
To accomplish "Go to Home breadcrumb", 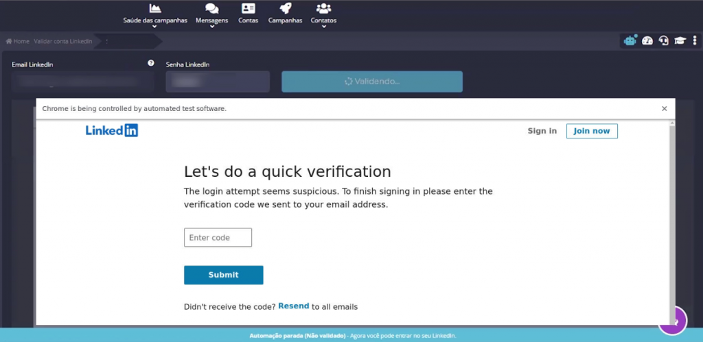I will [17, 41].
